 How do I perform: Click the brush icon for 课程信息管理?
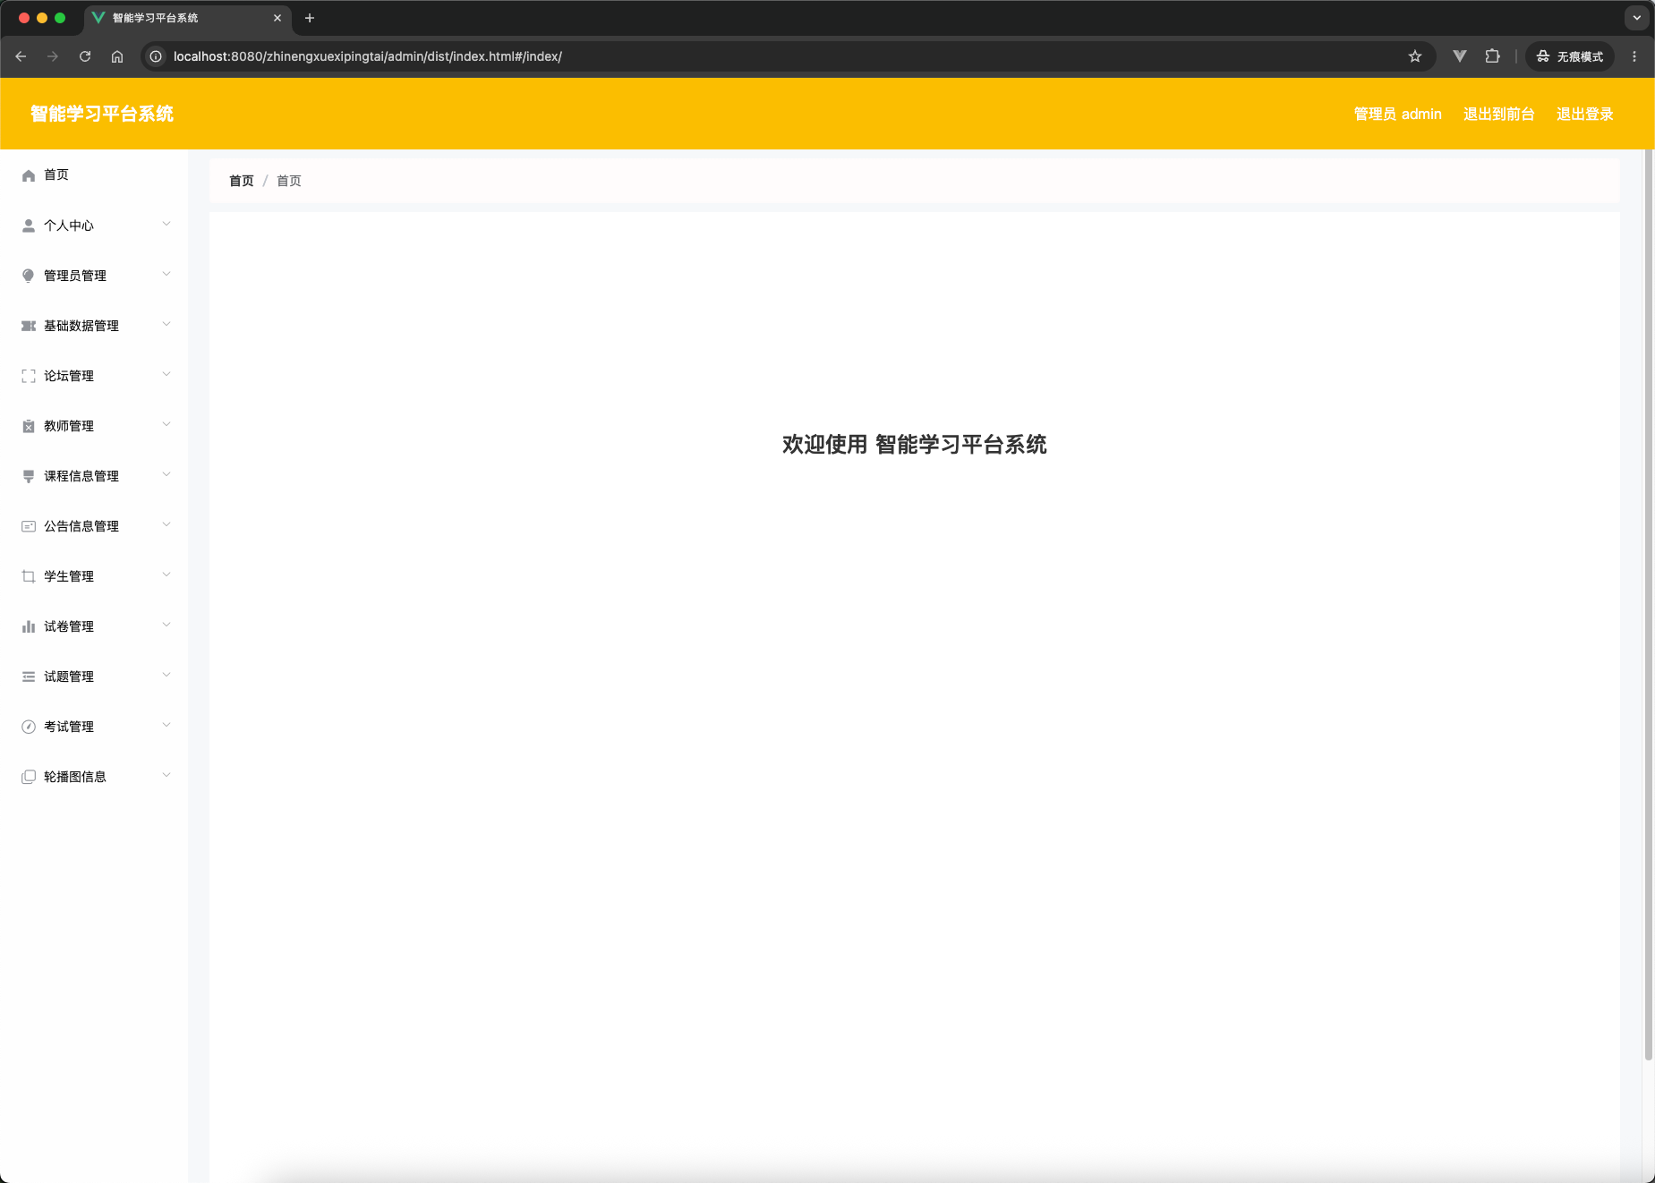click(29, 476)
